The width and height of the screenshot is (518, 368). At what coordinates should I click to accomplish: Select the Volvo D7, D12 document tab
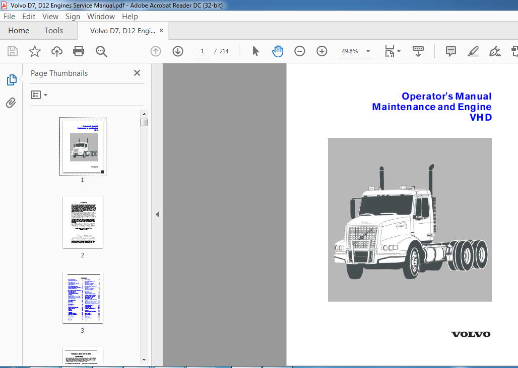pos(122,31)
